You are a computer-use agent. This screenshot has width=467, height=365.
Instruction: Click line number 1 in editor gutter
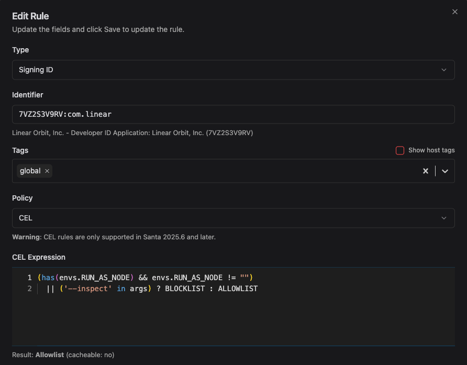[30, 277]
